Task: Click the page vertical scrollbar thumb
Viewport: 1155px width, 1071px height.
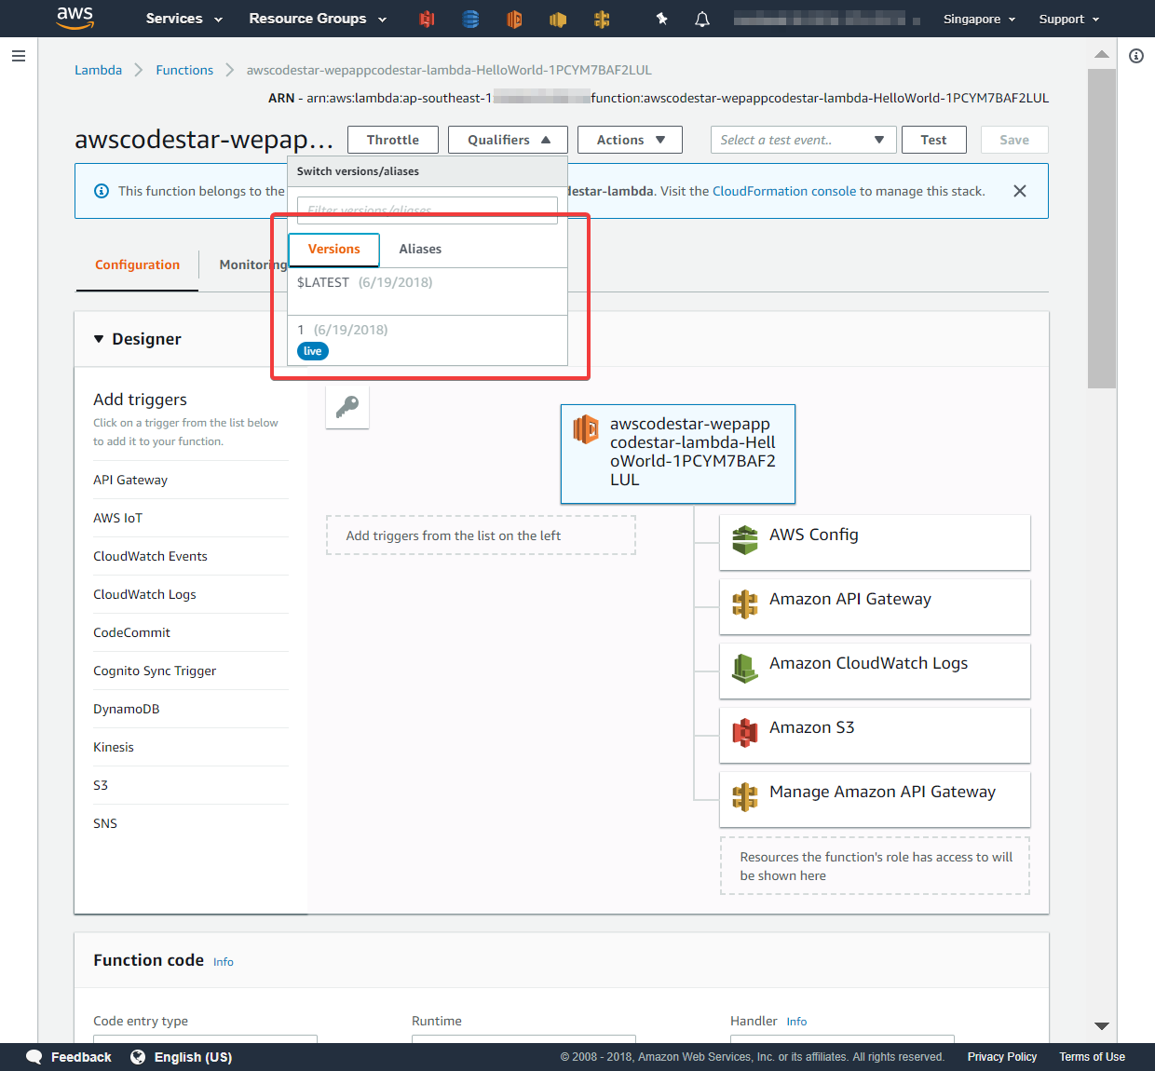Action: (1102, 228)
